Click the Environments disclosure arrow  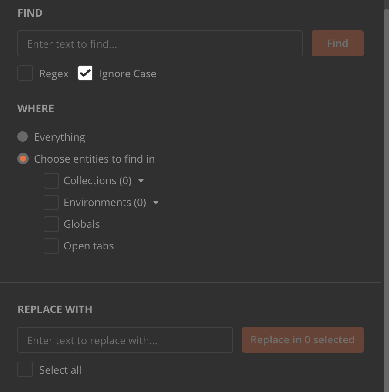(156, 202)
